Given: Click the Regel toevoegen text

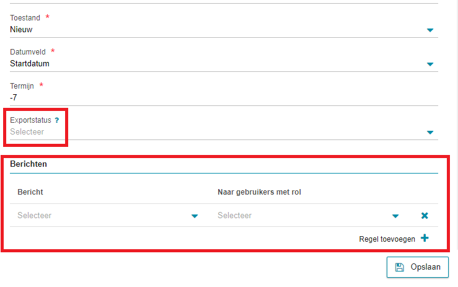Looking at the screenshot, I should tap(387, 239).
